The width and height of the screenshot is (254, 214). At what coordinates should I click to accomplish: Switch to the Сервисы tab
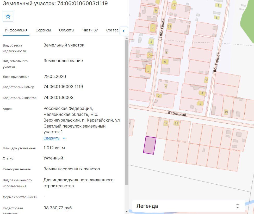[43, 30]
